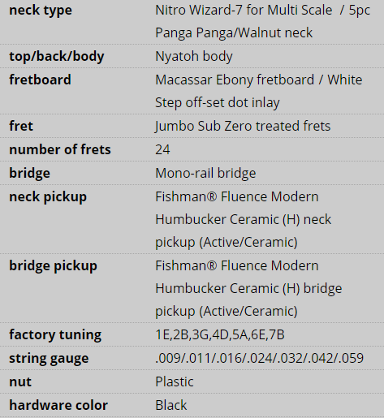Viewport: 384px width, 418px height.
Task: Select Fishman Fluence neck pickup description
Action: point(243,219)
